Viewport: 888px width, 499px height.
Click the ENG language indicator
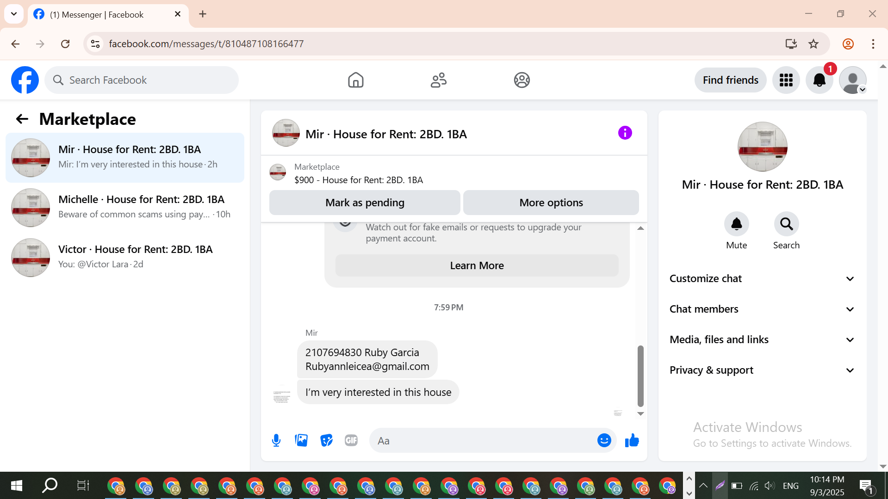pyautogui.click(x=790, y=486)
